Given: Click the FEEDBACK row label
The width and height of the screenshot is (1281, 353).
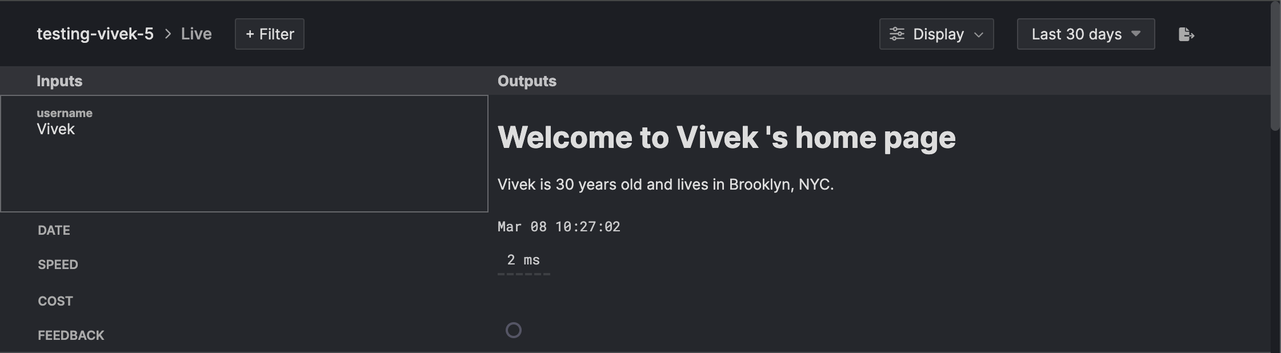Looking at the screenshot, I should (x=71, y=335).
